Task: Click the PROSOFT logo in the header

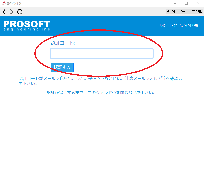Action: click(27, 24)
